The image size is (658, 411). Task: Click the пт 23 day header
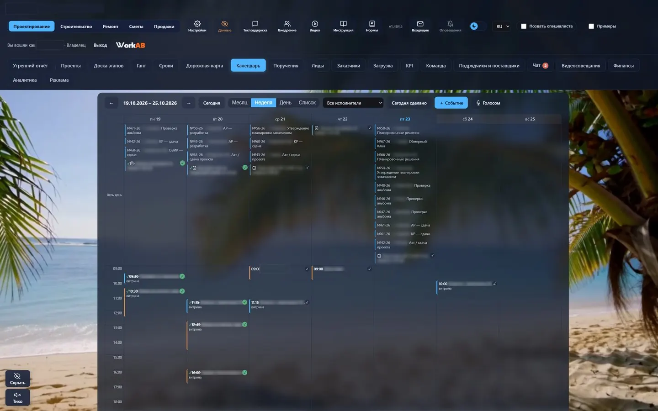click(x=405, y=119)
